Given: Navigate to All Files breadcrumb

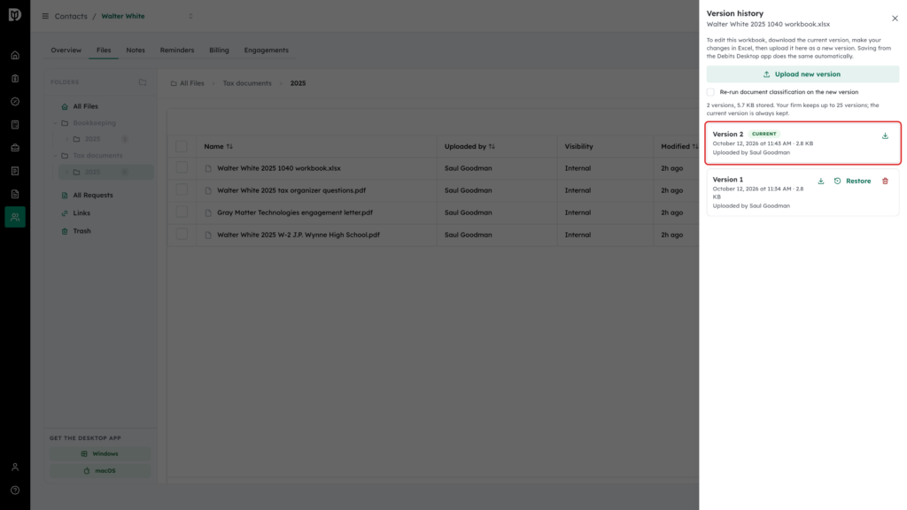Looking at the screenshot, I should (x=188, y=83).
